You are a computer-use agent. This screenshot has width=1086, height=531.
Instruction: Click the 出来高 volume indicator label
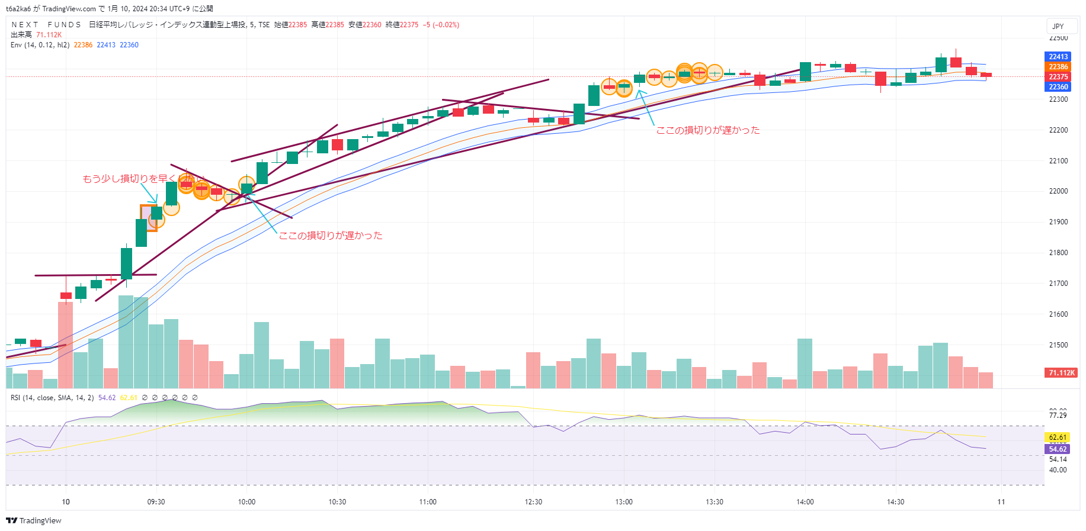tap(21, 35)
